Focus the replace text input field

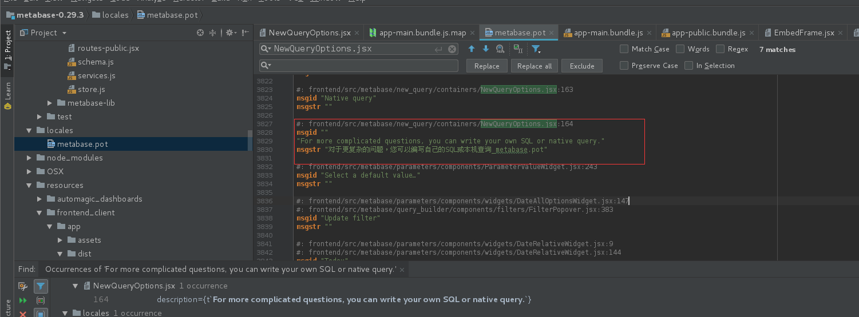click(x=358, y=66)
